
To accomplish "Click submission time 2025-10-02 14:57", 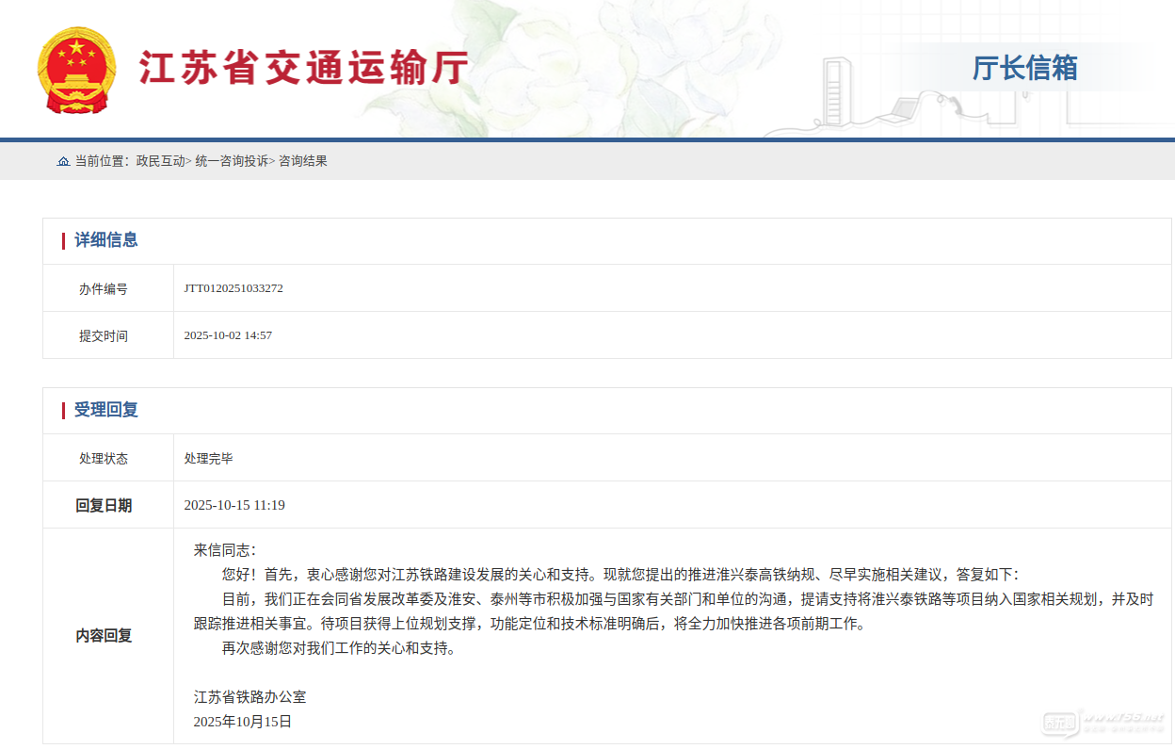I will click(228, 335).
